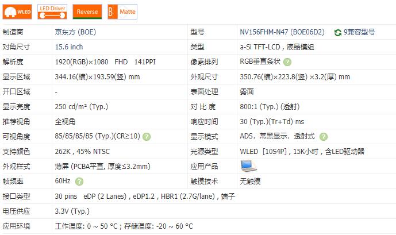Click the 外观样式 row label
The width and height of the screenshot is (396, 235).
point(17,166)
